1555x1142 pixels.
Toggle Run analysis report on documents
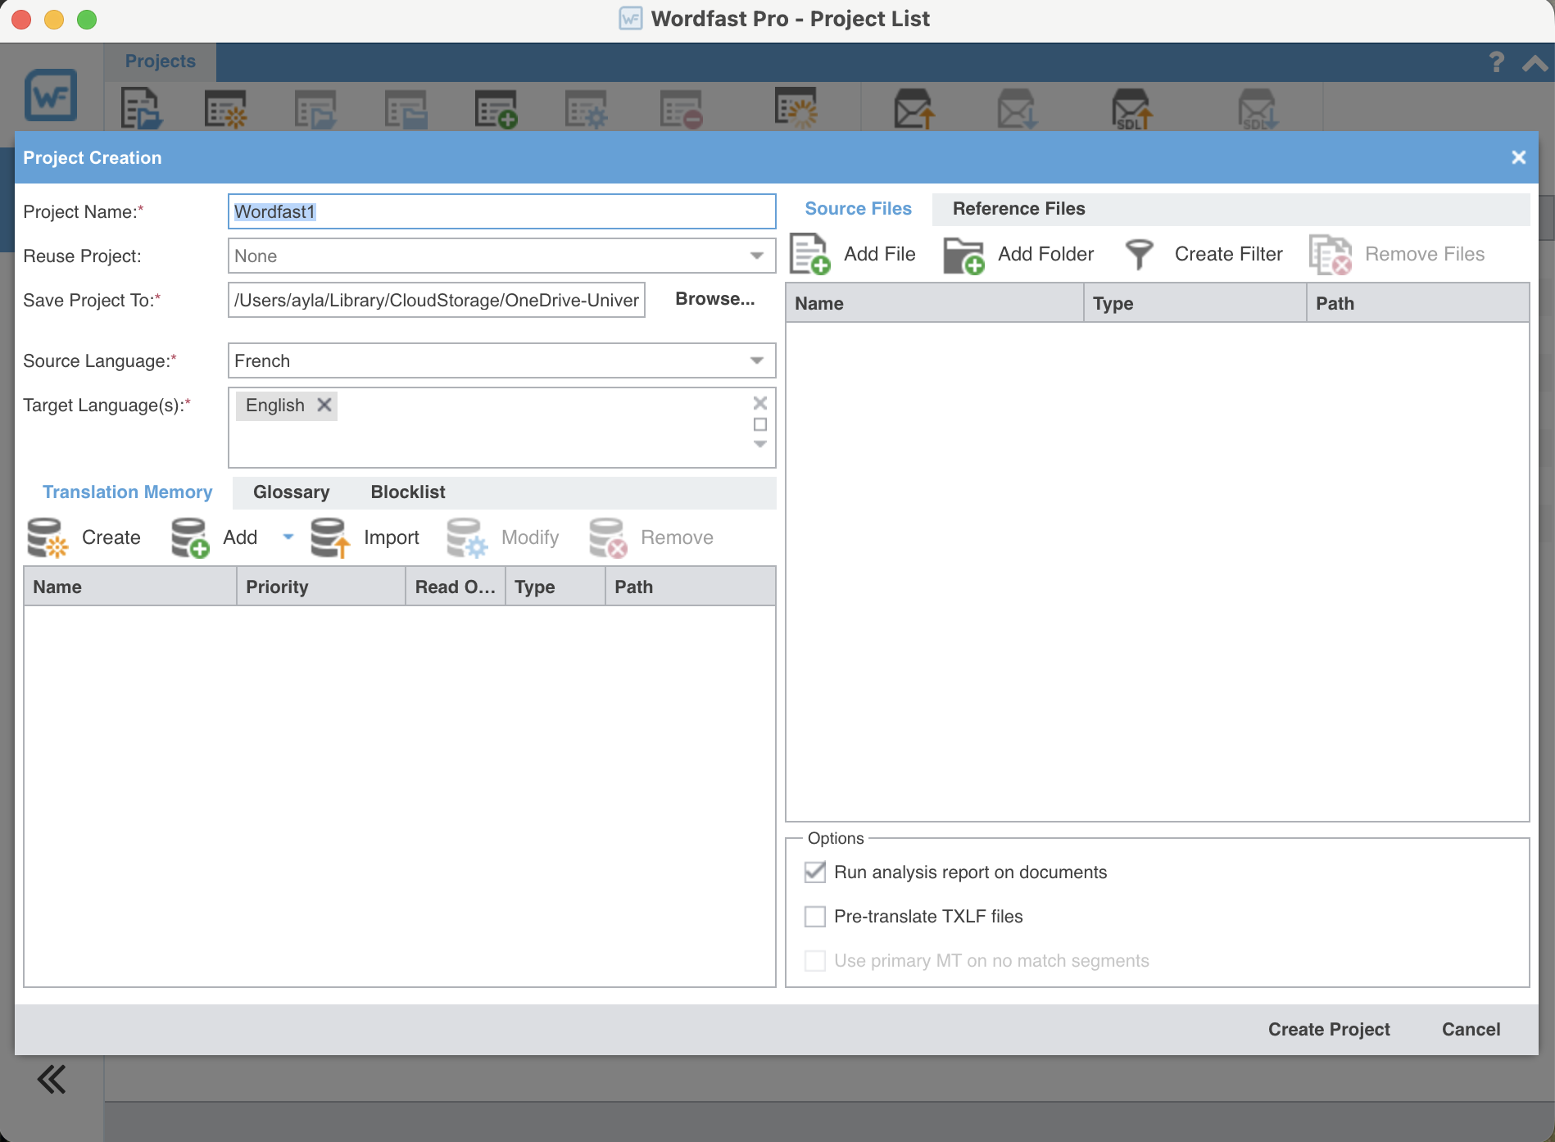coord(815,872)
